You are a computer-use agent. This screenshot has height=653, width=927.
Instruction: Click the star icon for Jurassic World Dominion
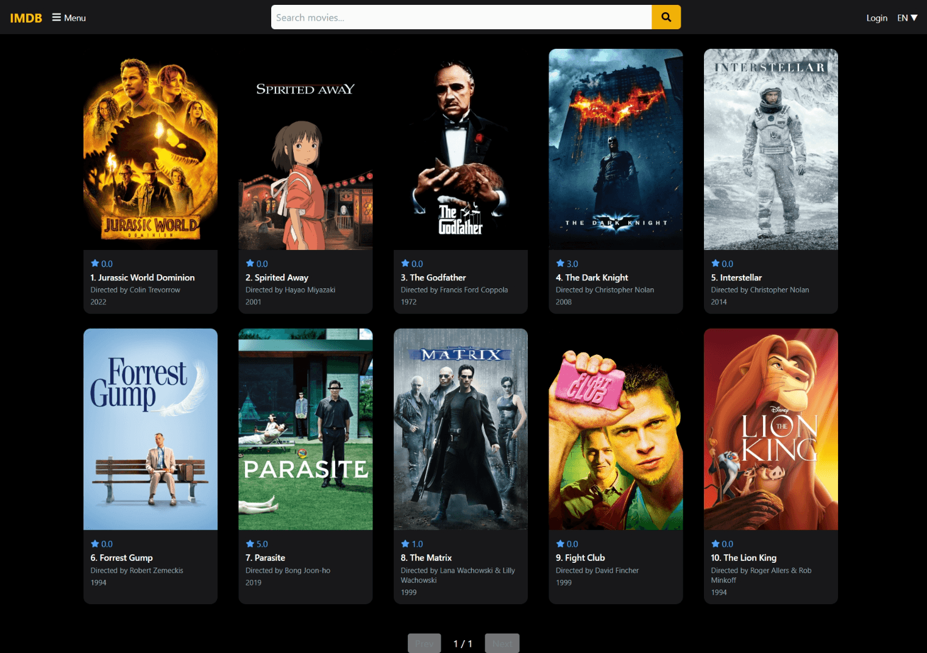point(95,263)
